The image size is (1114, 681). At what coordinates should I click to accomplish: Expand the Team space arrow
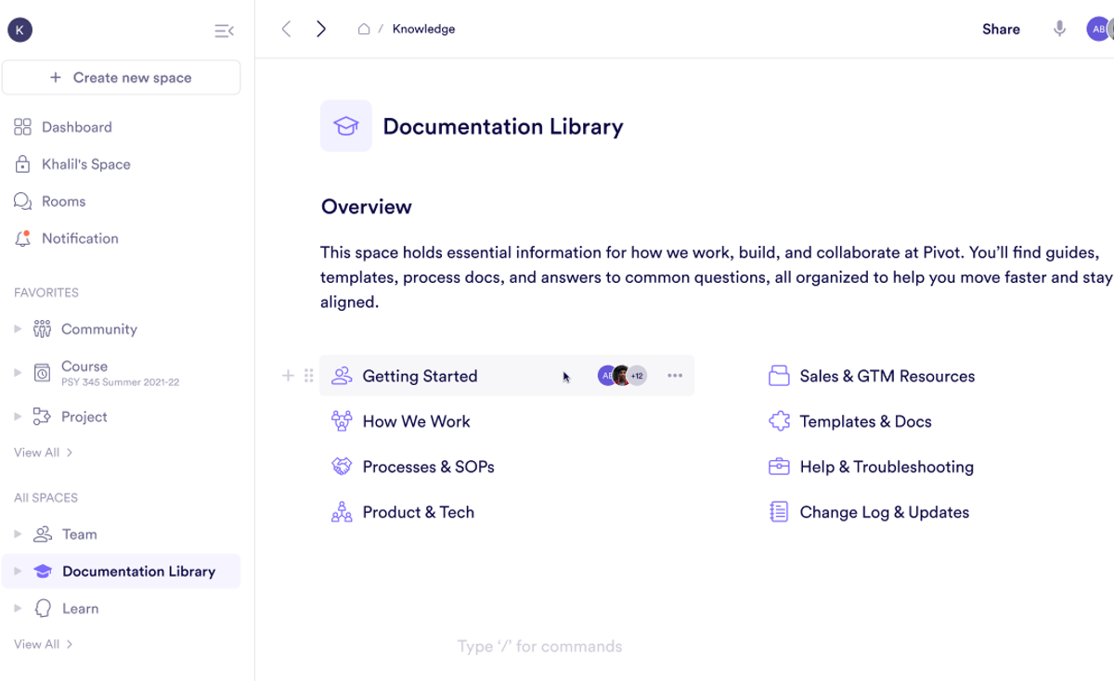18,534
